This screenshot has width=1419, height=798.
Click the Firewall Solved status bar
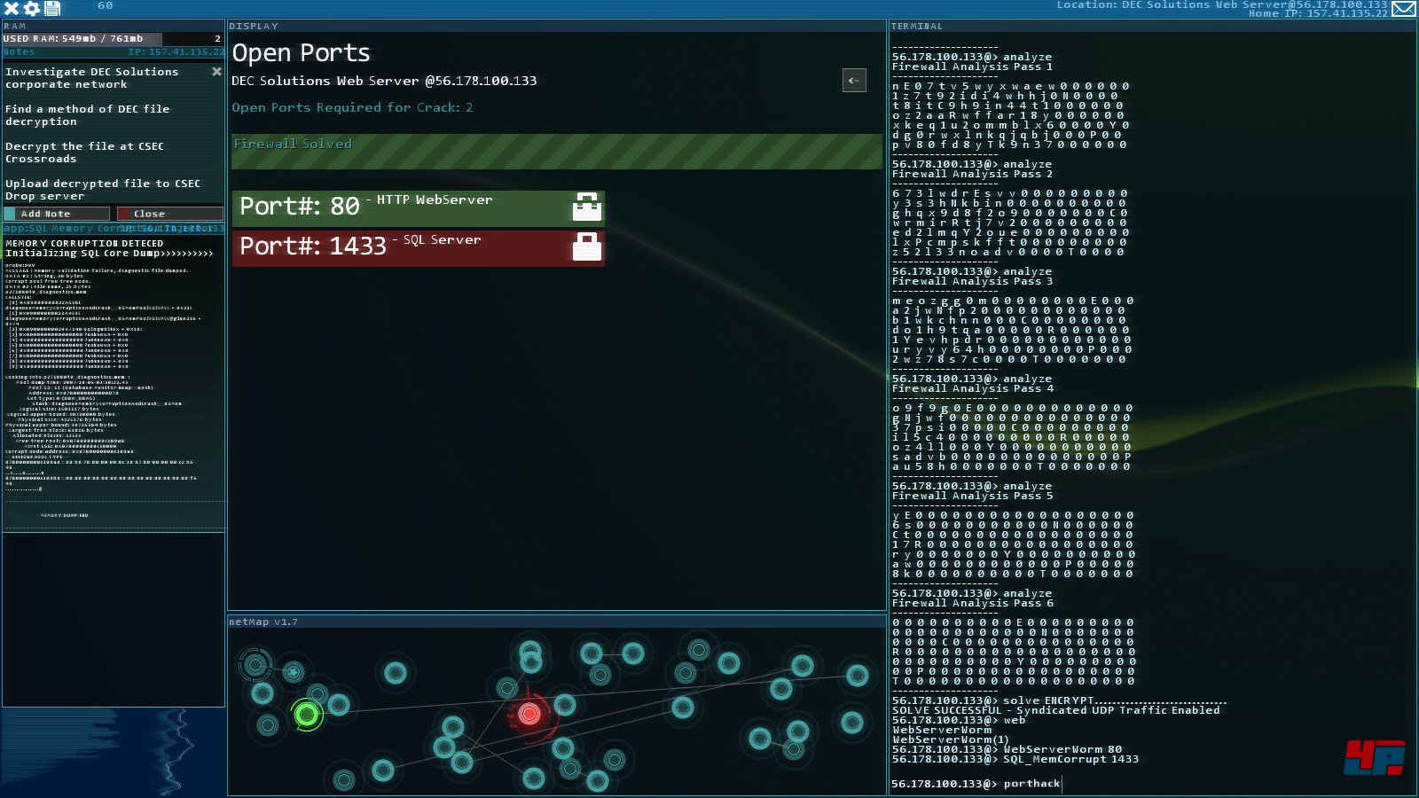[556, 152]
